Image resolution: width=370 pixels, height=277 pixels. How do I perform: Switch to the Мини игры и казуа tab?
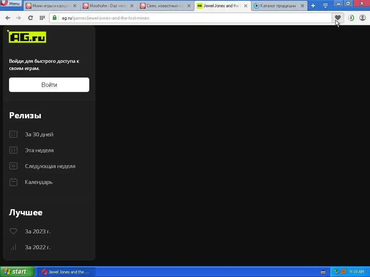point(51,6)
